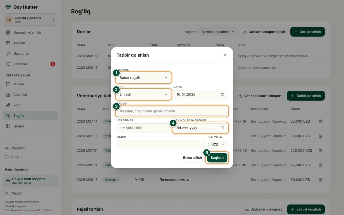Change the UZS currency selector

click(x=218, y=145)
